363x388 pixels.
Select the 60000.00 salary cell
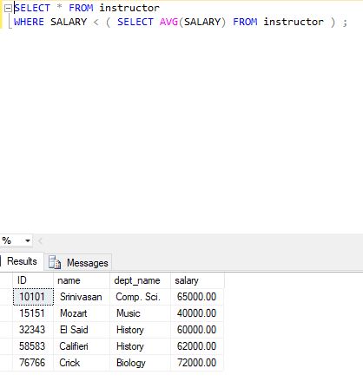(x=197, y=330)
